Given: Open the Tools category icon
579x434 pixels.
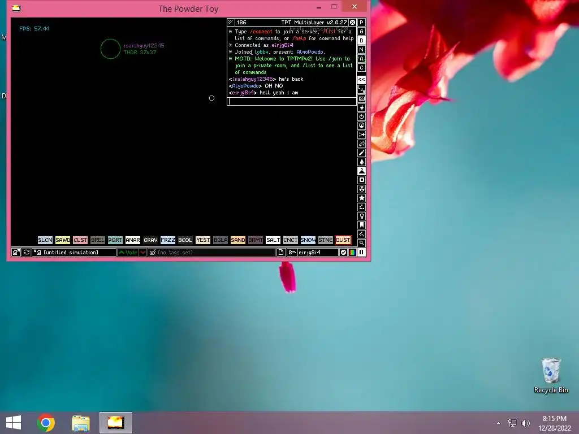Looking at the screenshot, I should click(361, 216).
